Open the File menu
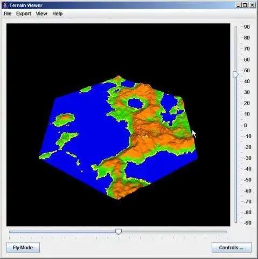This screenshot has height=259, width=258. pyautogui.click(x=8, y=13)
